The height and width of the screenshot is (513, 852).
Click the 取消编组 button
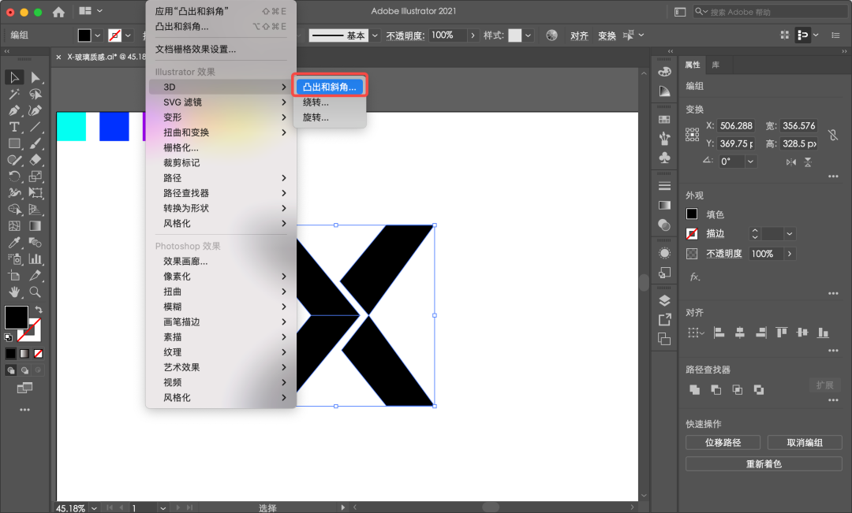pyautogui.click(x=805, y=442)
